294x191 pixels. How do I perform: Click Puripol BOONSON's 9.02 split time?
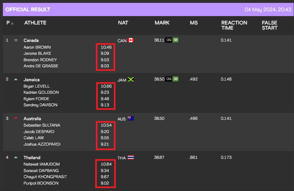(105, 183)
